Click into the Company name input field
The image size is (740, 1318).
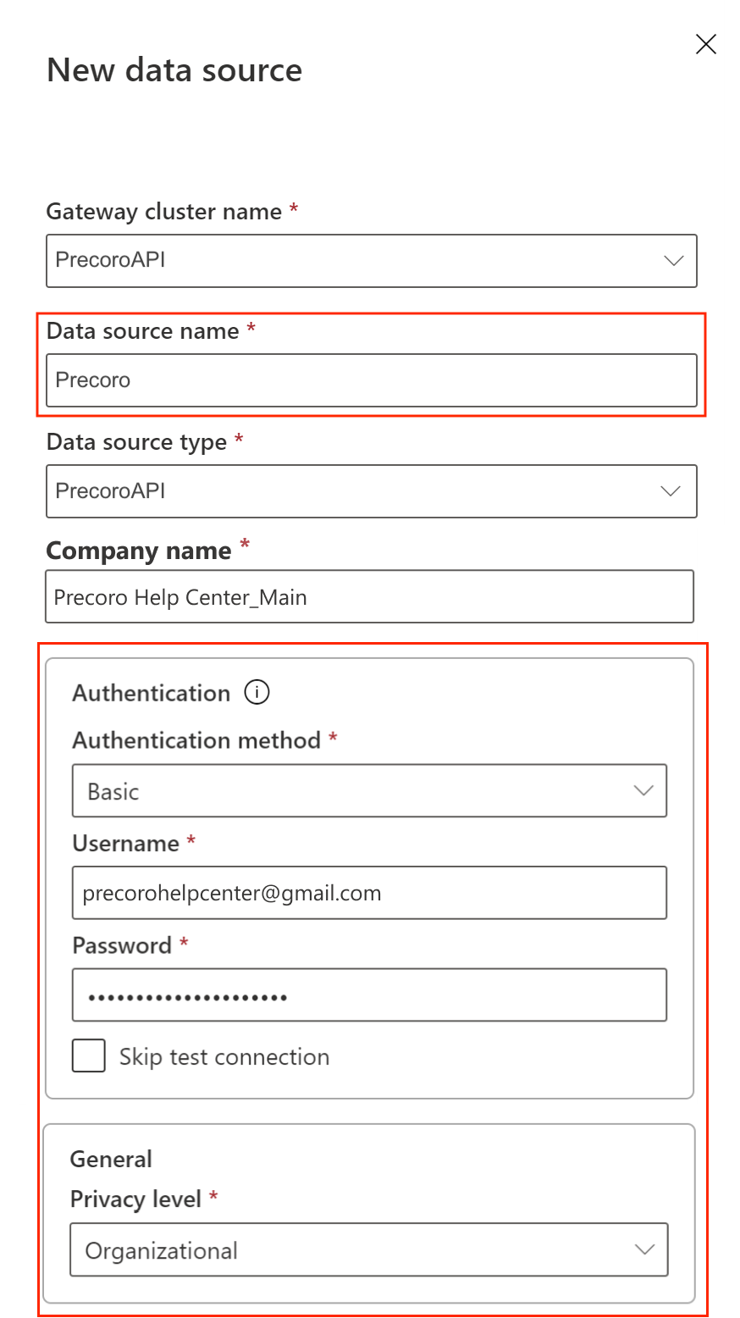(x=369, y=597)
